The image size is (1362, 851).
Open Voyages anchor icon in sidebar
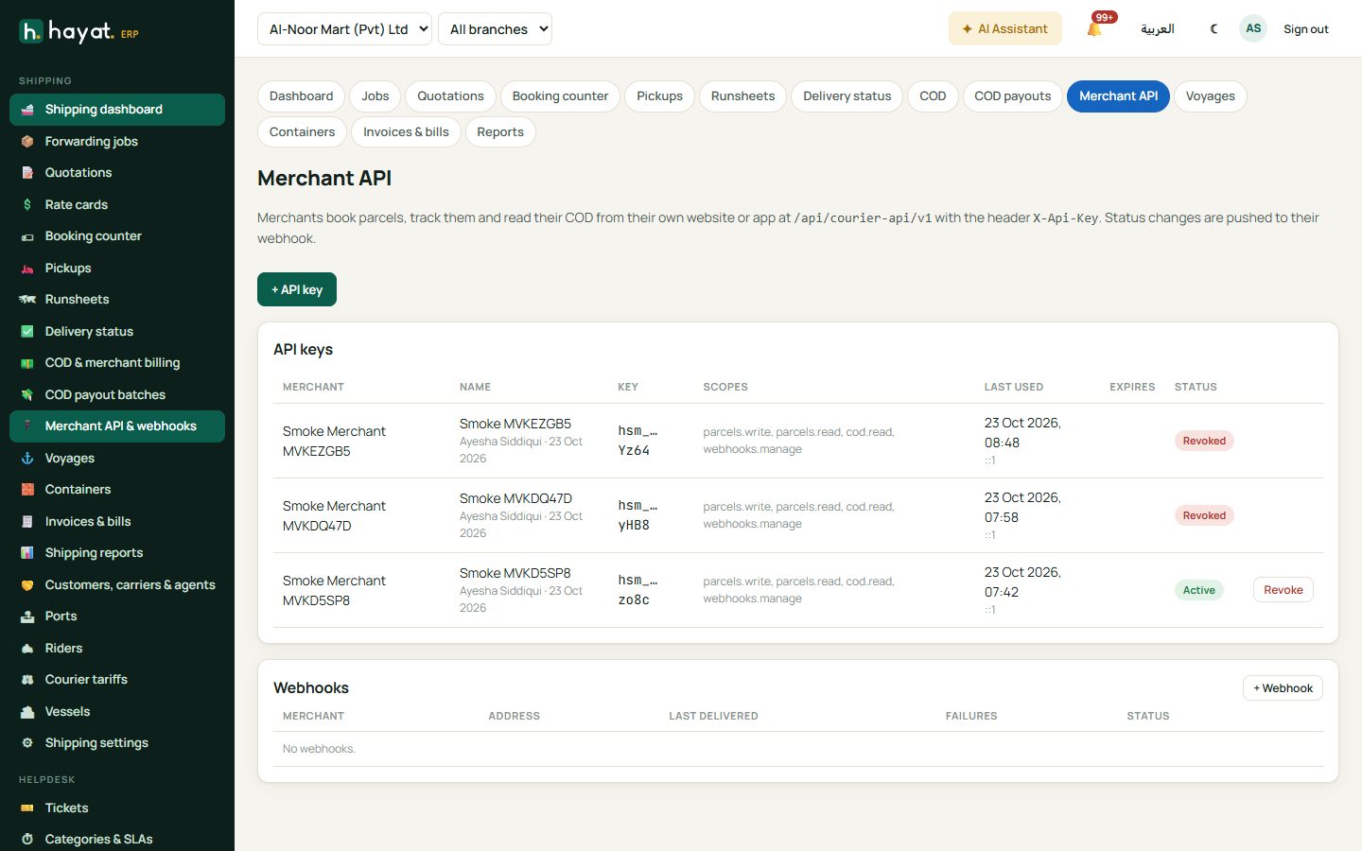tap(27, 458)
